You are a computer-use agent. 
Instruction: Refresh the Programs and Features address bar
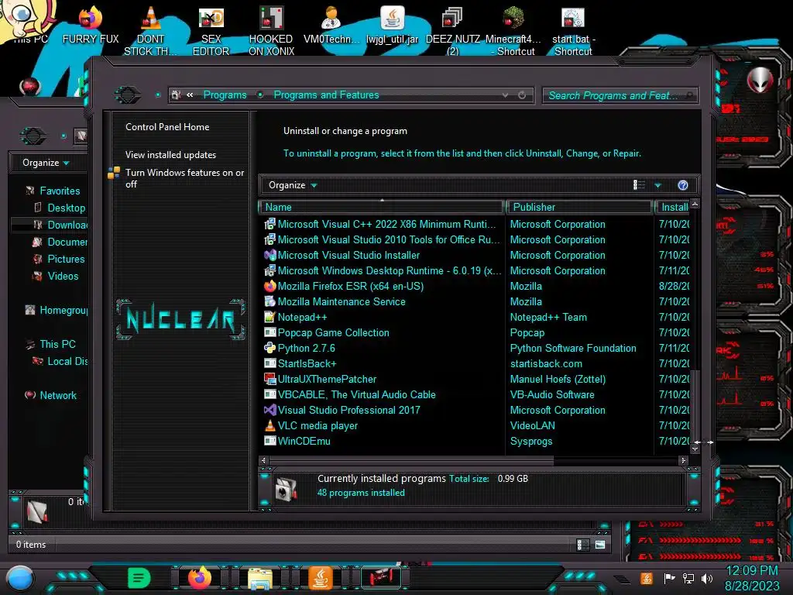tap(522, 95)
